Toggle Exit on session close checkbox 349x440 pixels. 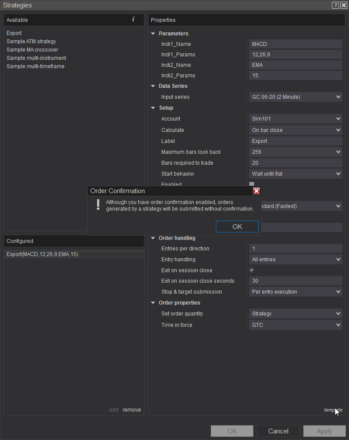pos(252,270)
